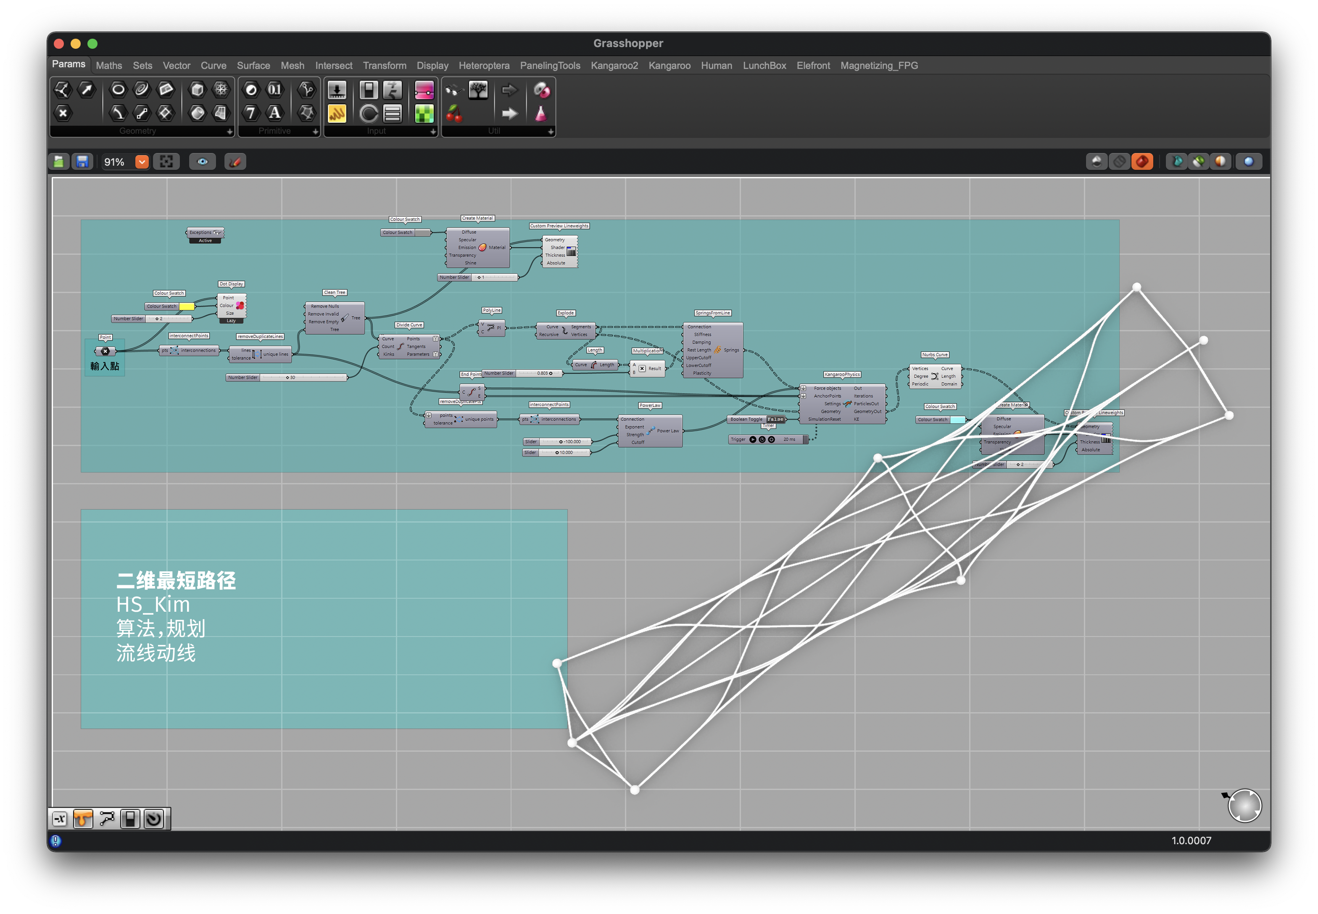Save the document with the floppy icon
This screenshot has height=914, width=1318.
[x=82, y=162]
